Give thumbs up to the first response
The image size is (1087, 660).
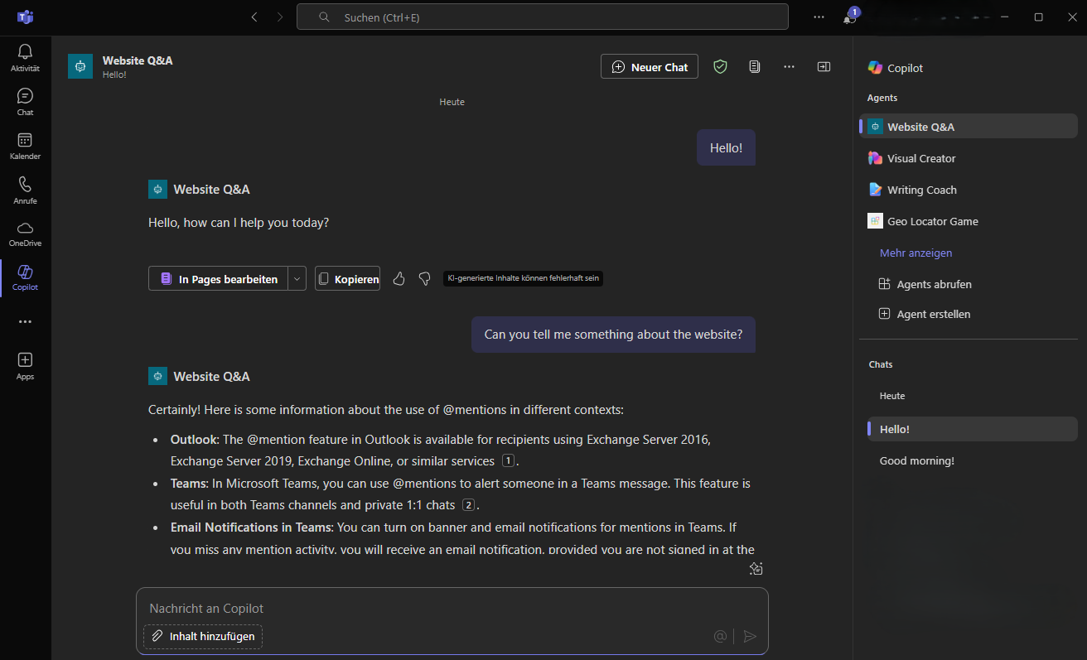[x=399, y=279]
